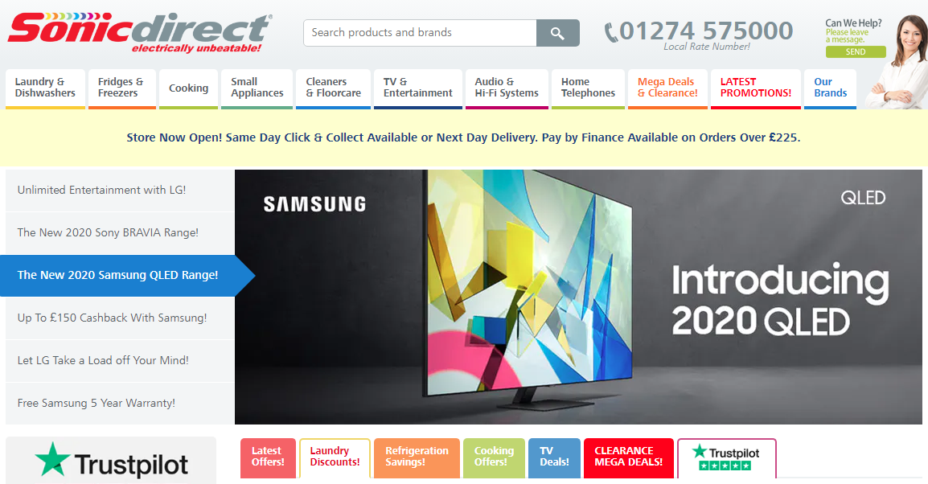Select the TV & Entertainment tab

(418, 88)
